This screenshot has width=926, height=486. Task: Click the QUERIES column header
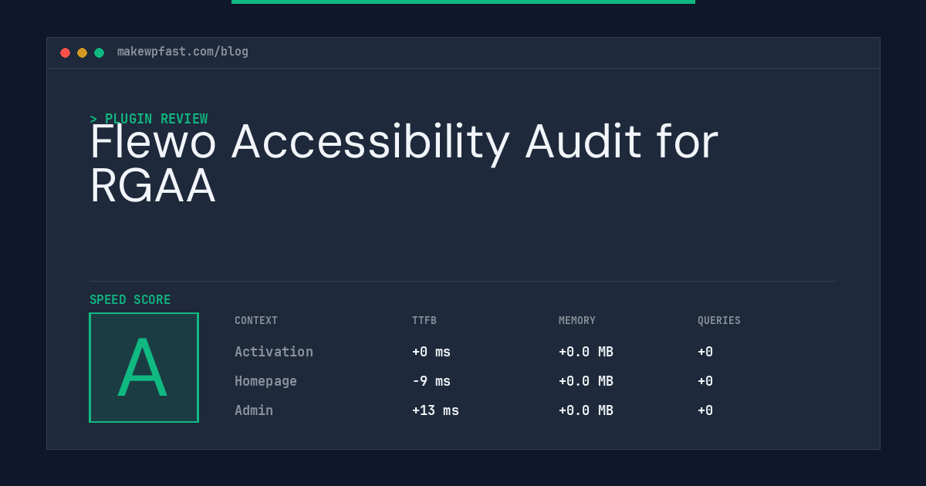[719, 321]
